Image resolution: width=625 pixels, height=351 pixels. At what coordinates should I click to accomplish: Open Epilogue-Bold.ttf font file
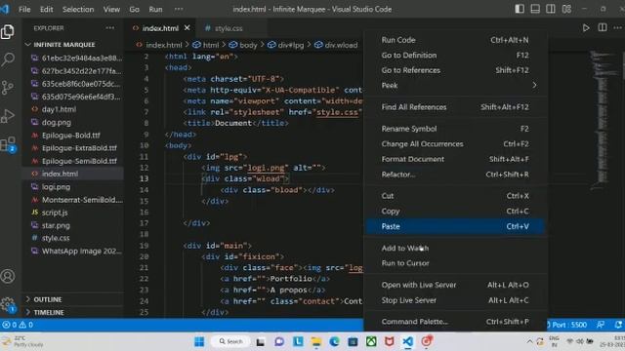(71, 135)
